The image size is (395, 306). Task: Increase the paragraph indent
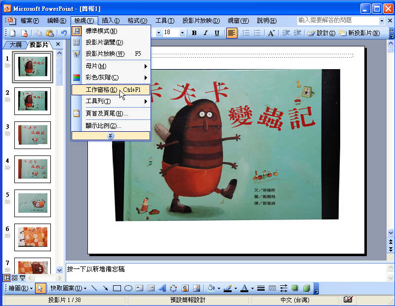click(297, 33)
